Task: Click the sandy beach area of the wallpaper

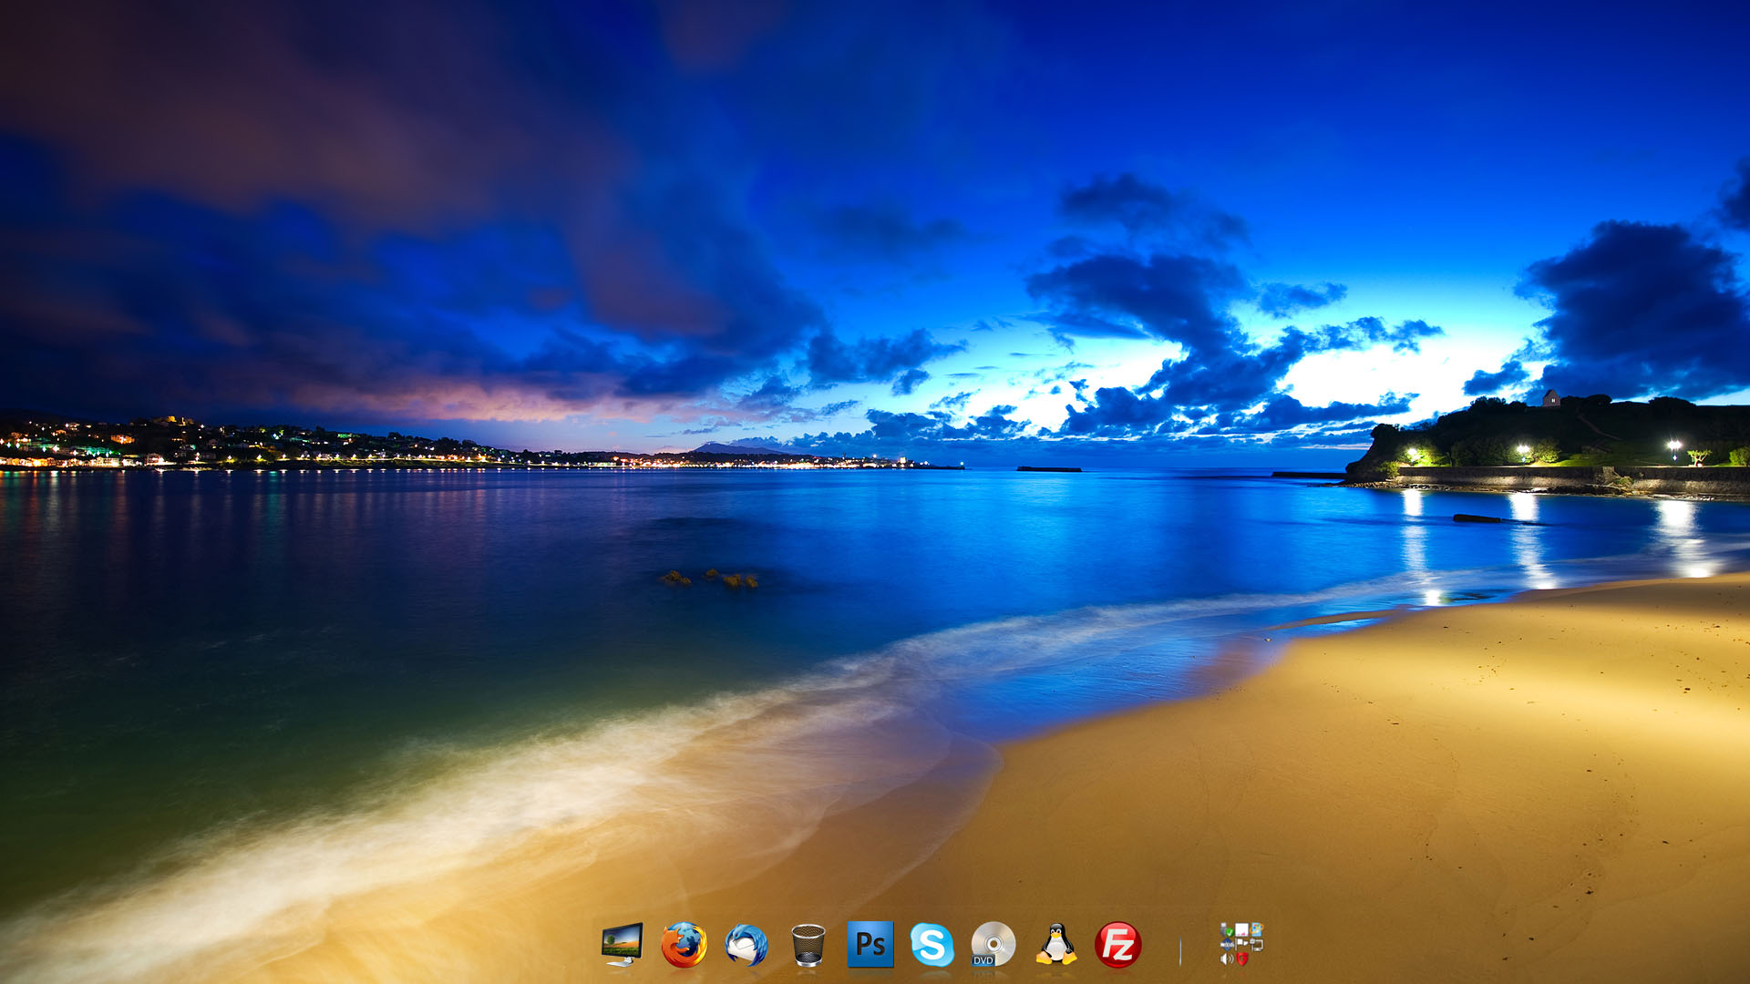Action: [1367, 774]
